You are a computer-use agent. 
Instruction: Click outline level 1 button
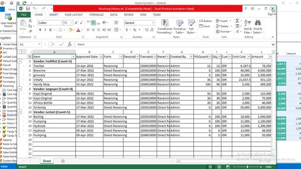point(20,52)
